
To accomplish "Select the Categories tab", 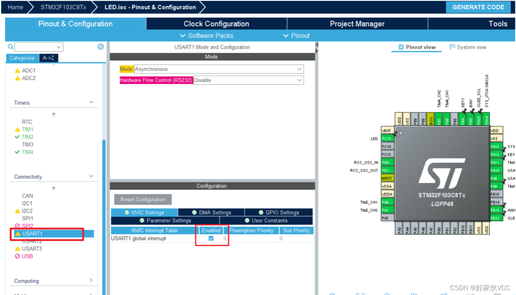I will [22, 58].
